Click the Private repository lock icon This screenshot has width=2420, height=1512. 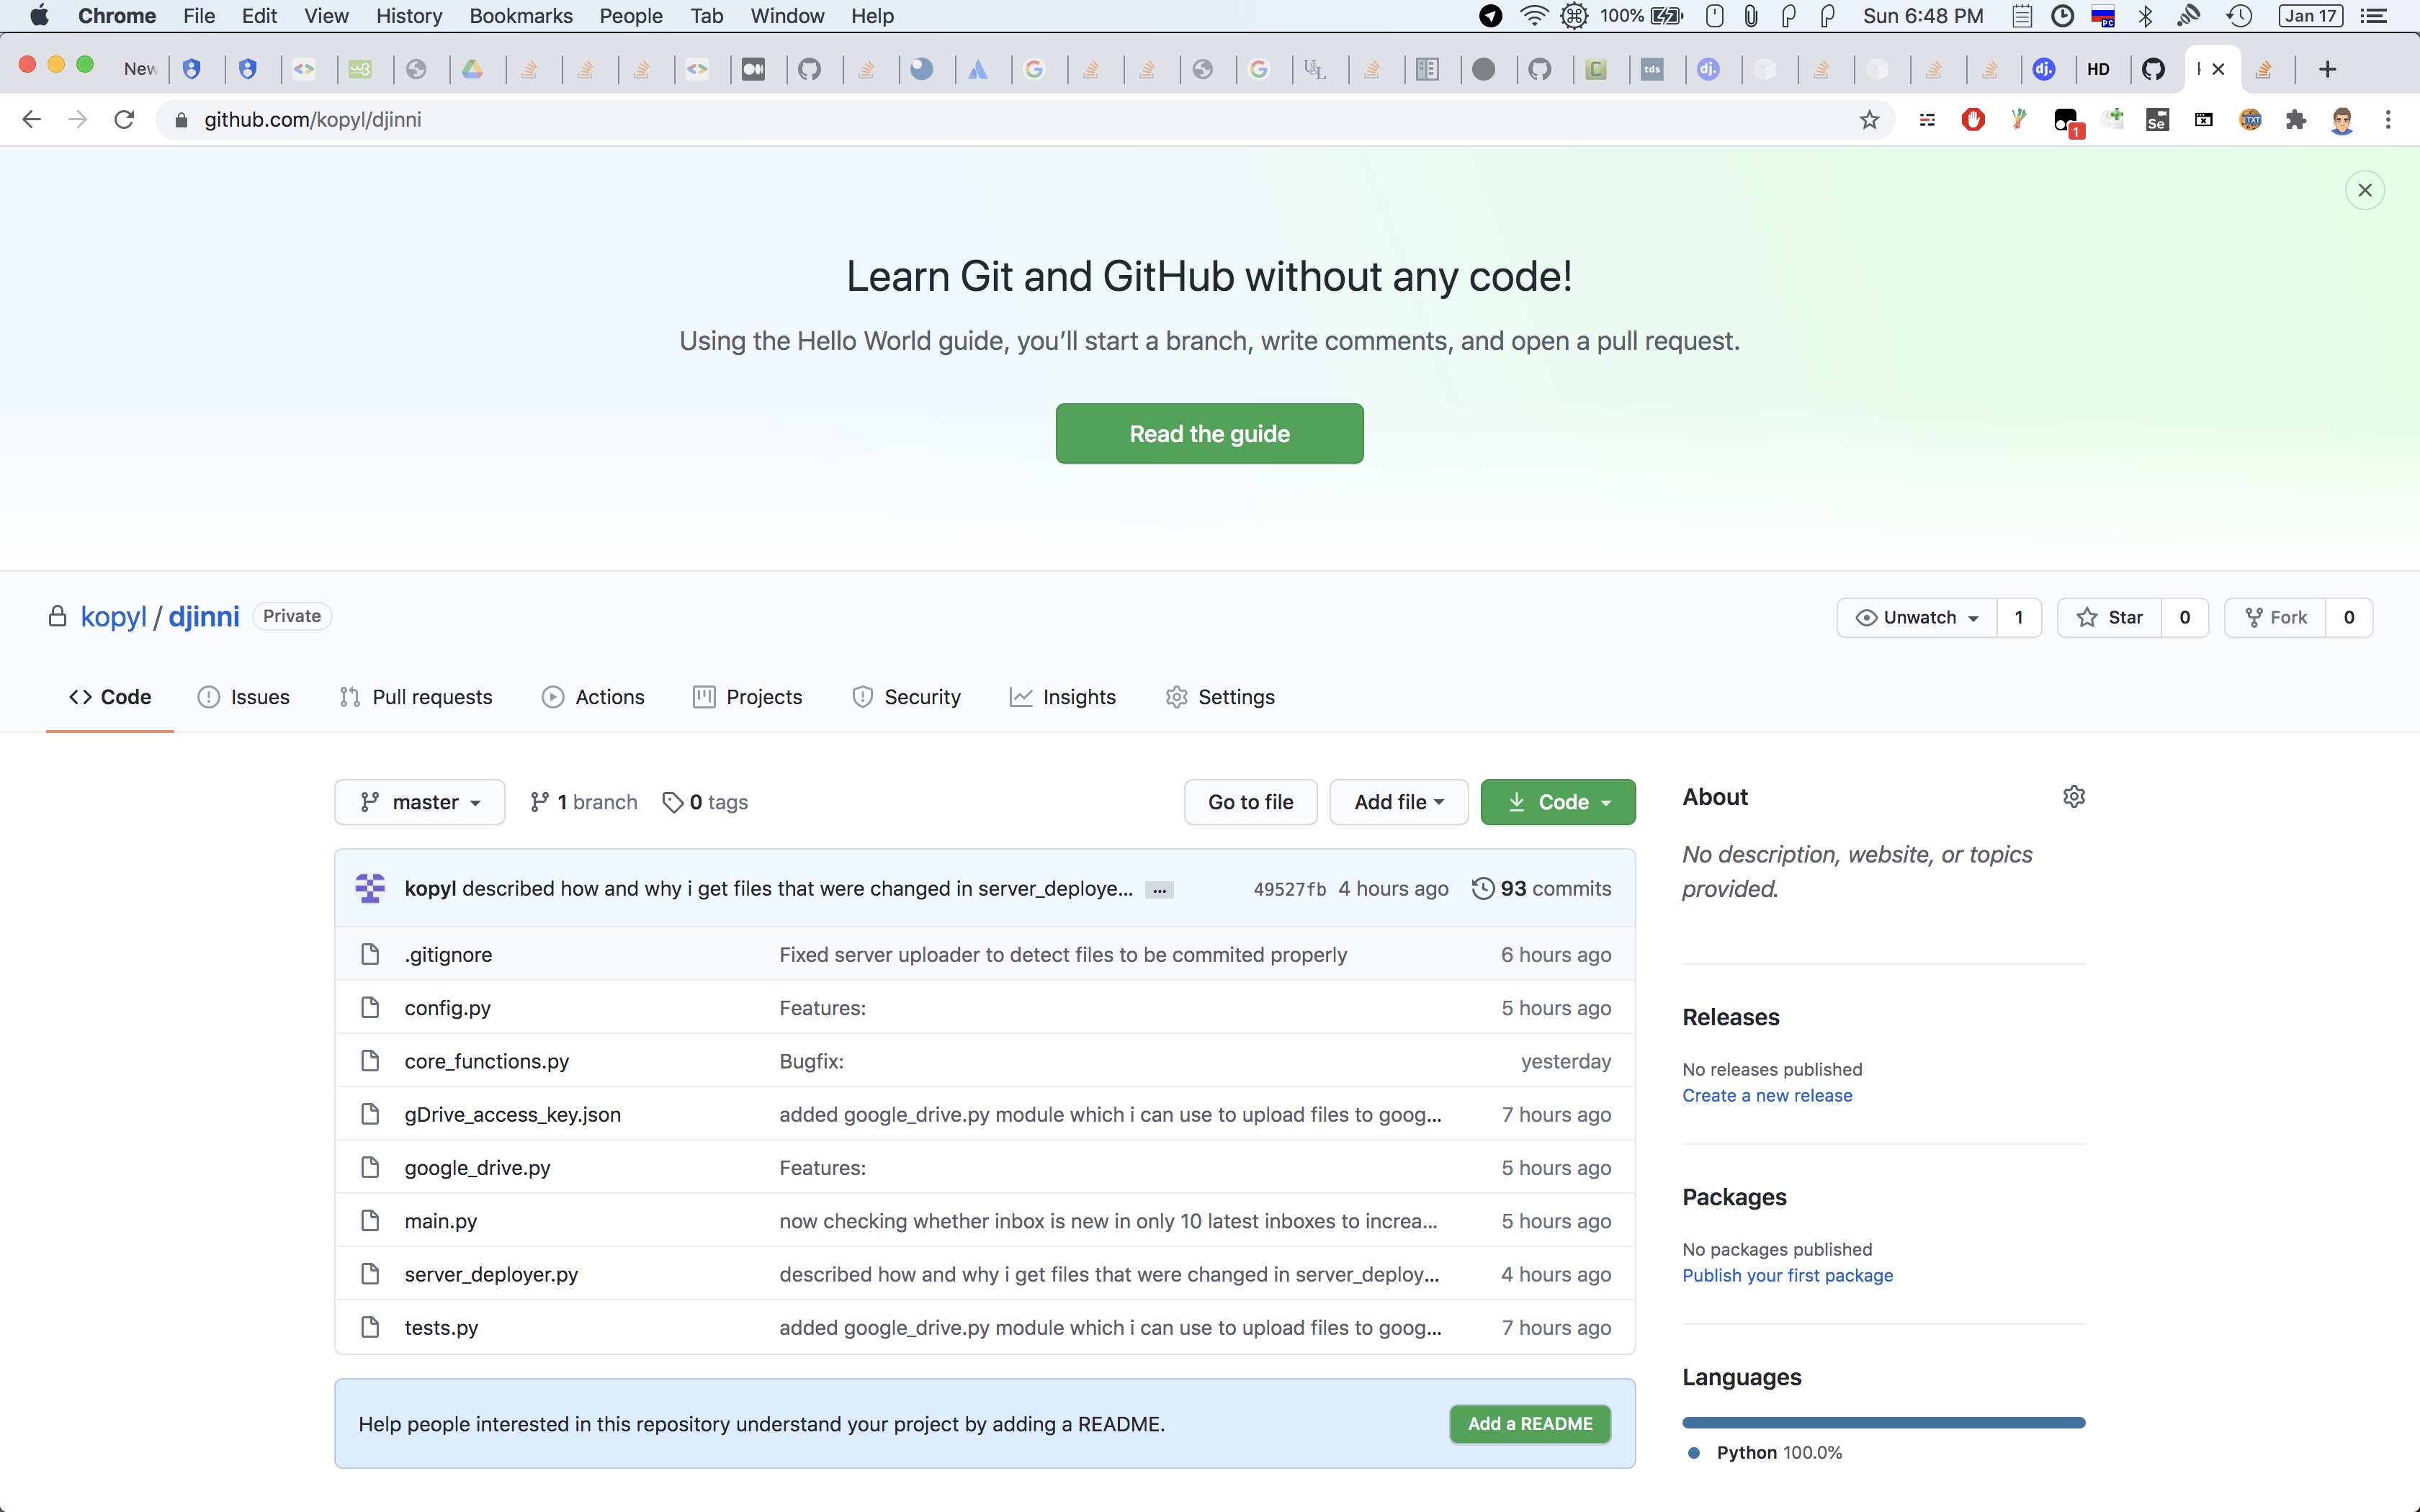coord(58,616)
